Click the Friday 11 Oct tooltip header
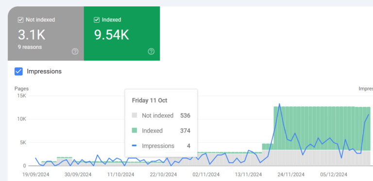Image resolution: width=373 pixels, height=181 pixels. [x=150, y=101]
